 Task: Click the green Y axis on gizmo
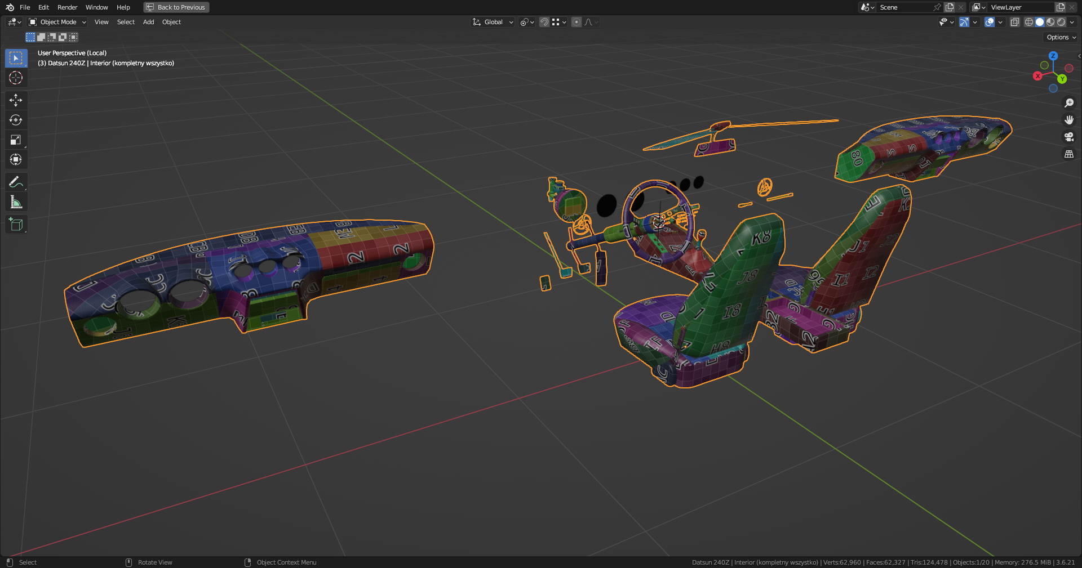coord(1062,79)
